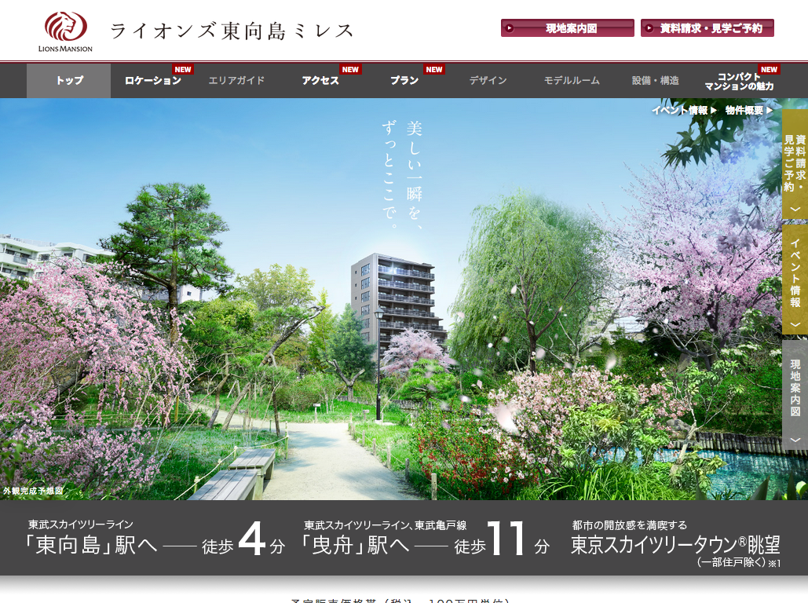
Task: Open the モデルルーム navigation item
Action: tap(572, 81)
